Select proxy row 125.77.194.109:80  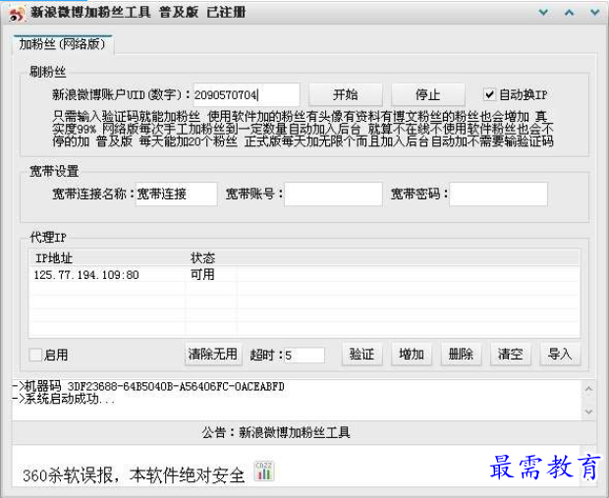pyautogui.click(x=304, y=275)
